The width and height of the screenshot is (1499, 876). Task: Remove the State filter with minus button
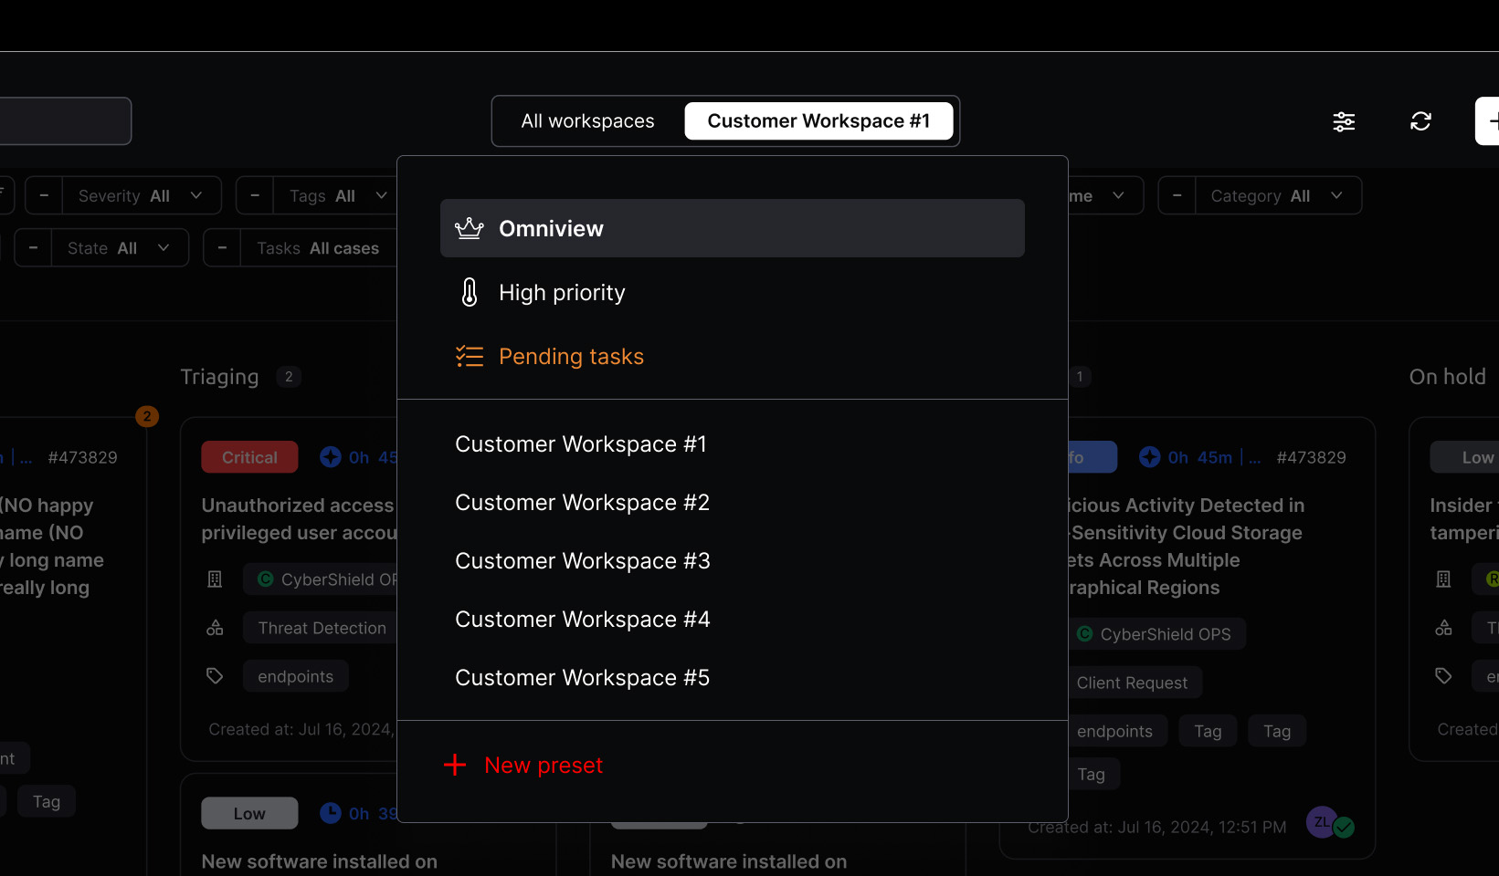[x=34, y=247]
